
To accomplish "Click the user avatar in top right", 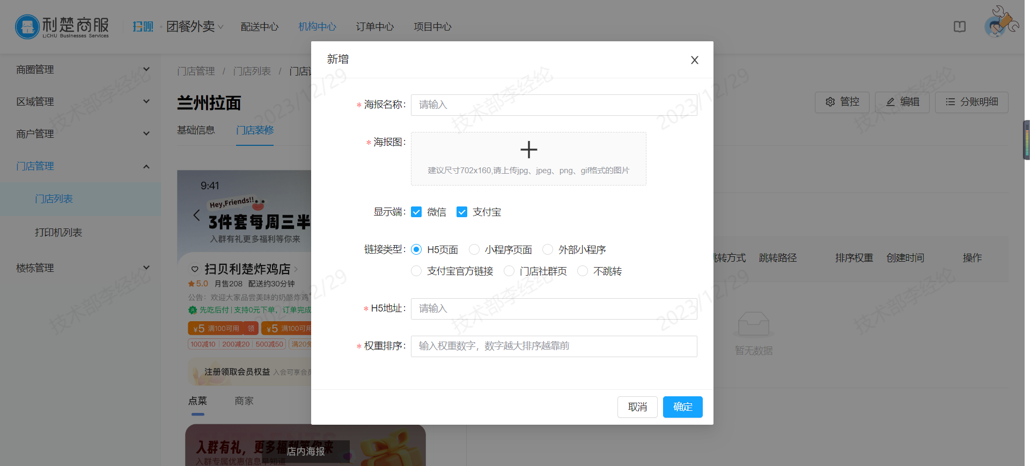I will (996, 26).
